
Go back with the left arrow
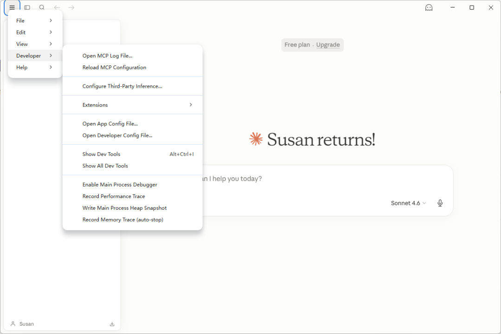[57, 7]
